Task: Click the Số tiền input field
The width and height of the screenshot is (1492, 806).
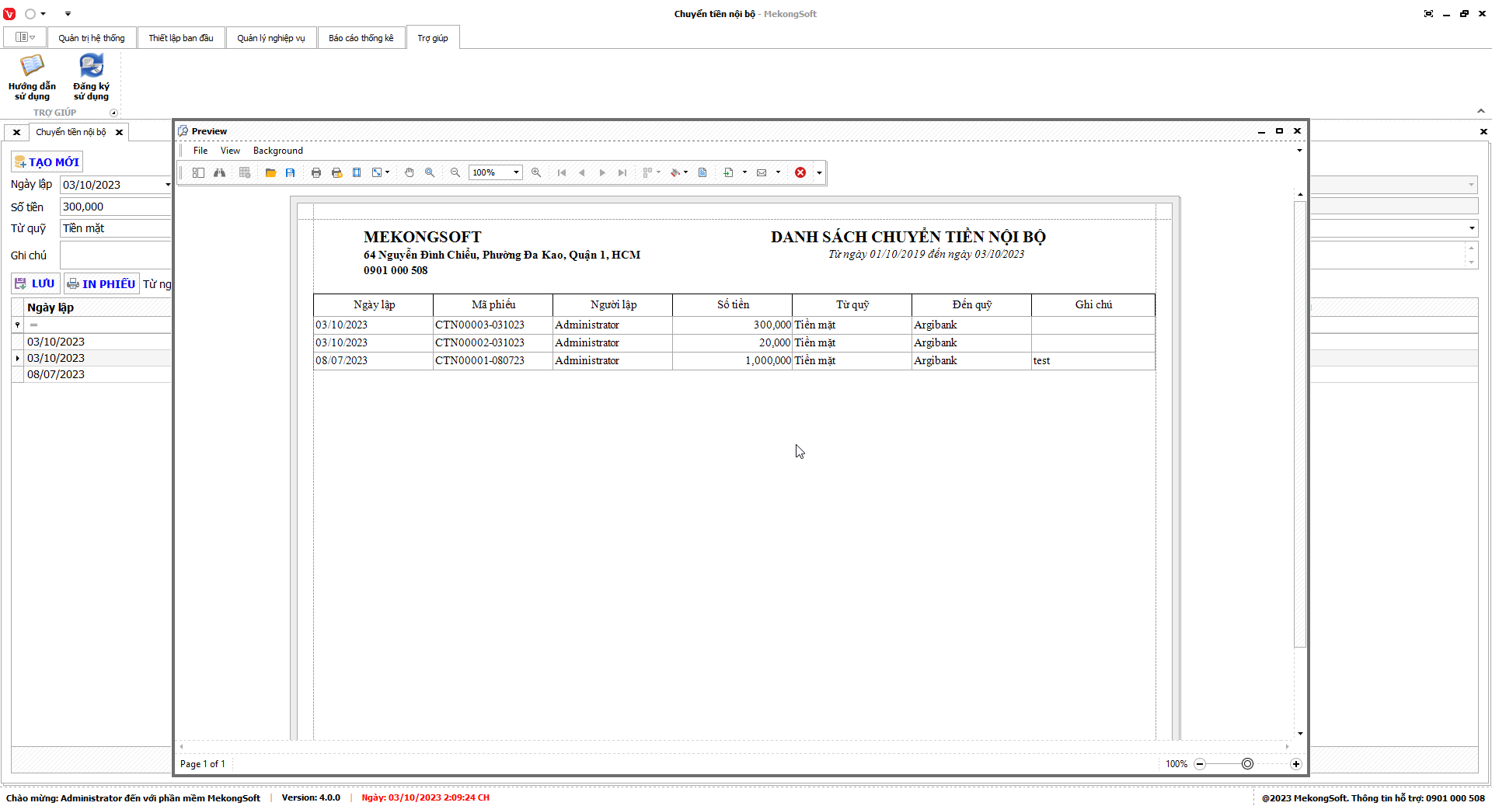Action: coord(115,207)
